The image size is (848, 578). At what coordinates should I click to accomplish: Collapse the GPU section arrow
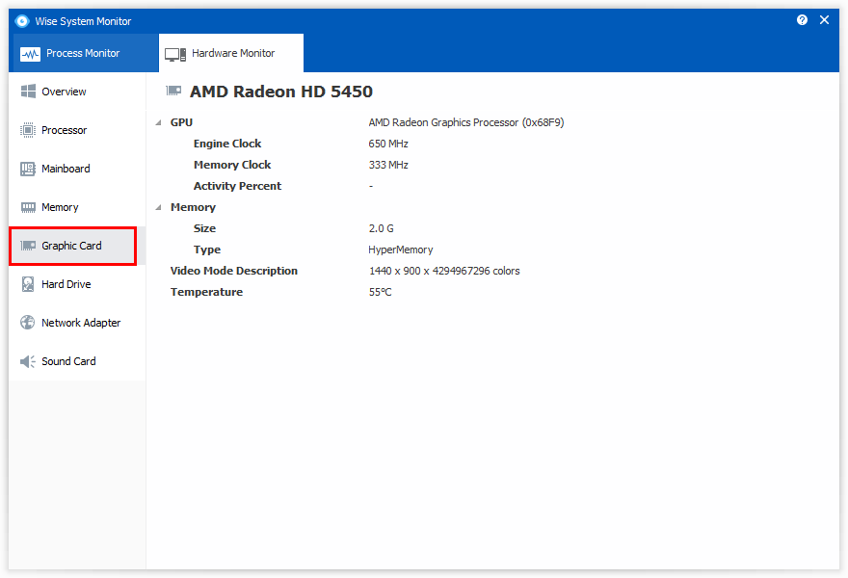coord(159,123)
